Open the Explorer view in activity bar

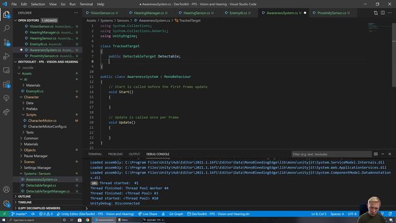click(6, 14)
